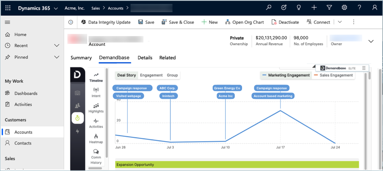Click the help question mark icon
The image size is (383, 171).
click(x=359, y=7)
